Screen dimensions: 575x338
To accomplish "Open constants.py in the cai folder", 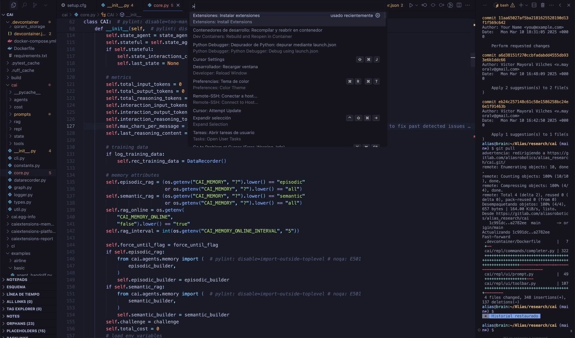I will [x=27, y=165].
